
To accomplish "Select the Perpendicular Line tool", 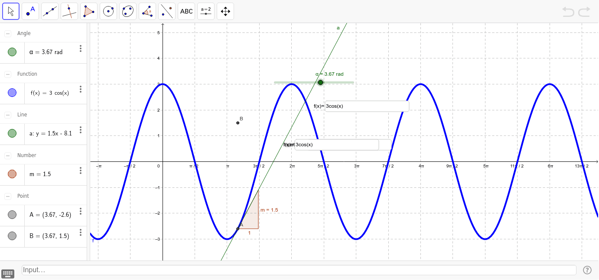I will point(69,11).
